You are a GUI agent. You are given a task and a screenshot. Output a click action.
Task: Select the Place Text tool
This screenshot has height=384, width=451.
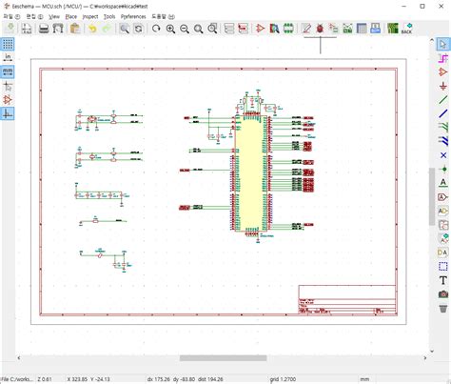click(x=443, y=280)
